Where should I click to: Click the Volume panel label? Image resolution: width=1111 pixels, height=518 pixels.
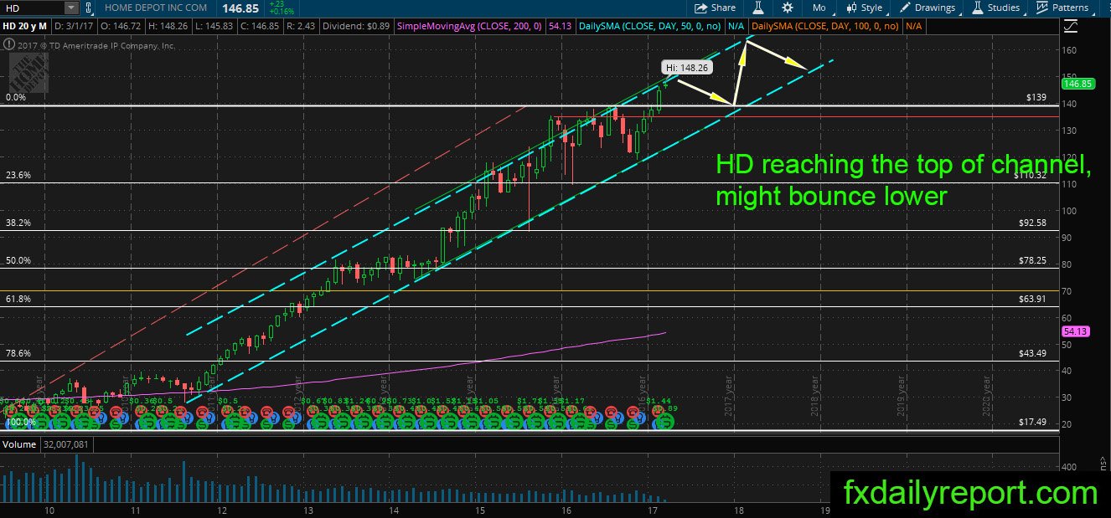click(19, 445)
